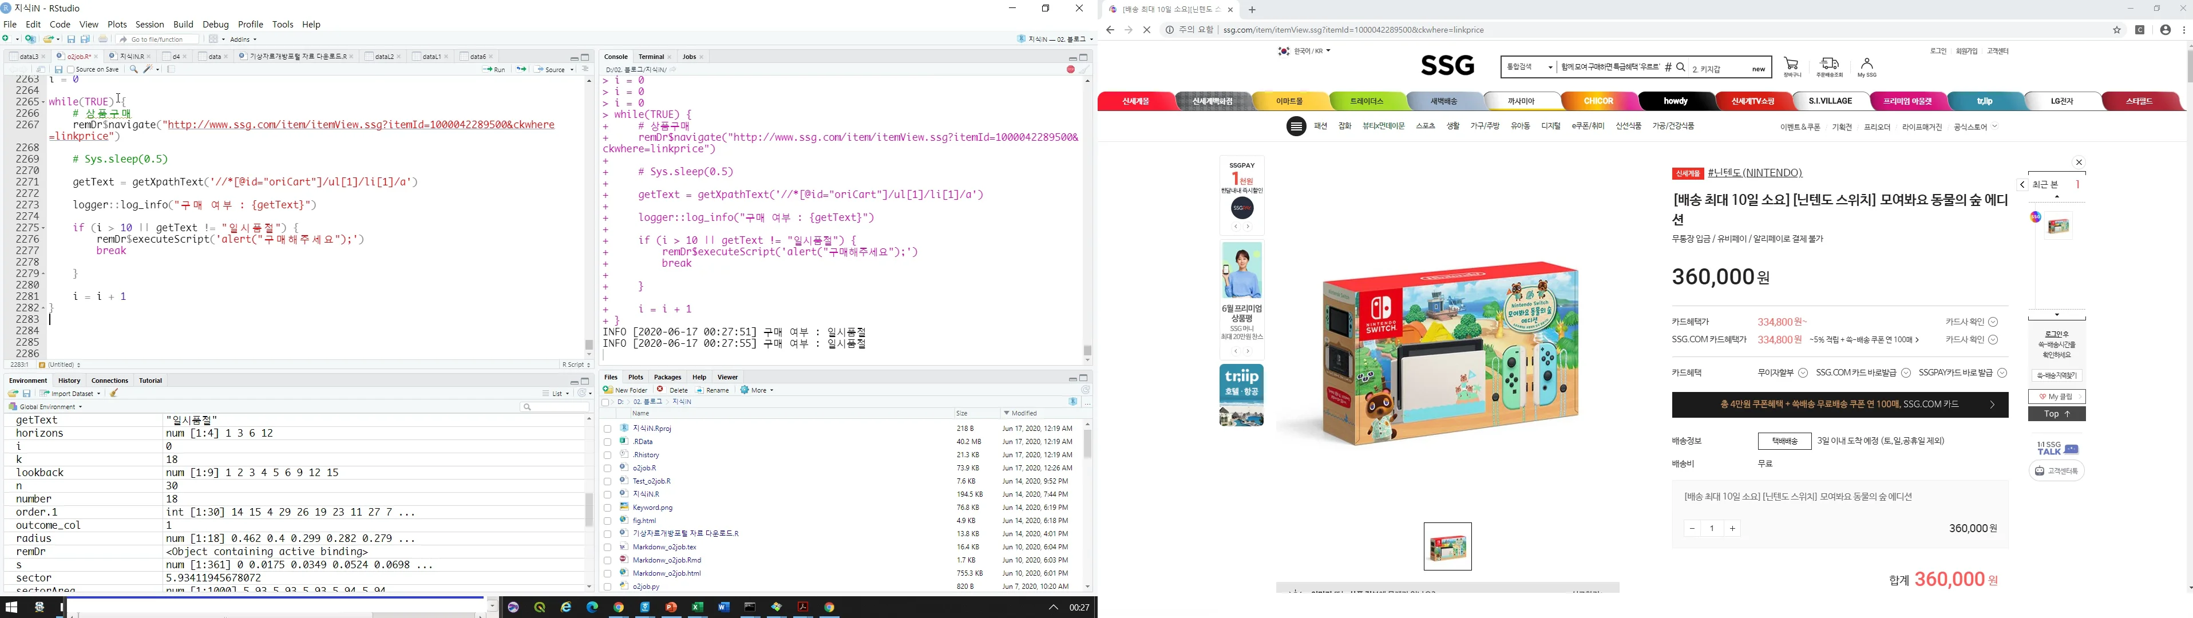Open the 지식iN.Rproj file link

(652, 428)
